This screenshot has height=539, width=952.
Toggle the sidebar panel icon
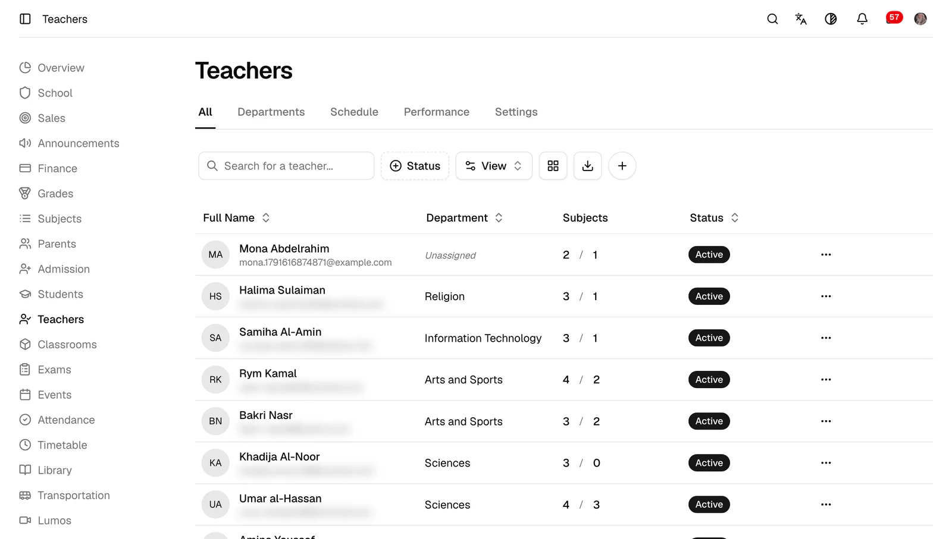pyautogui.click(x=25, y=19)
